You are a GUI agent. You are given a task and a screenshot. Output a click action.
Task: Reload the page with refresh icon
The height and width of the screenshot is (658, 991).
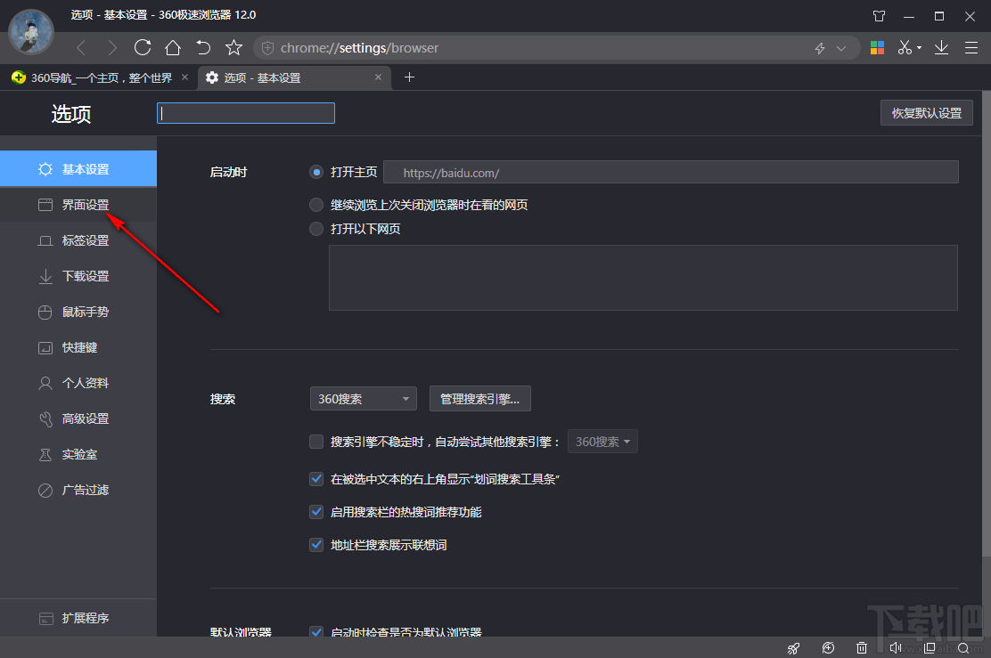pos(143,47)
